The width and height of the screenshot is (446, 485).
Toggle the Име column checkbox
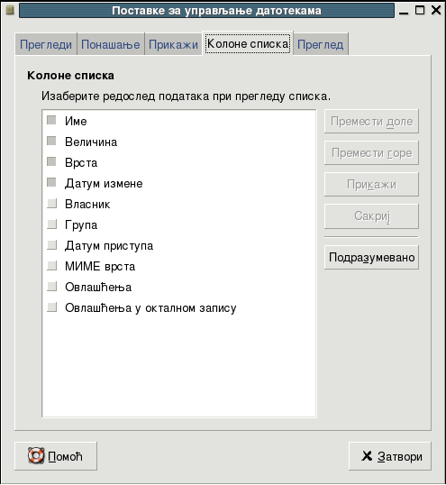click(x=51, y=120)
